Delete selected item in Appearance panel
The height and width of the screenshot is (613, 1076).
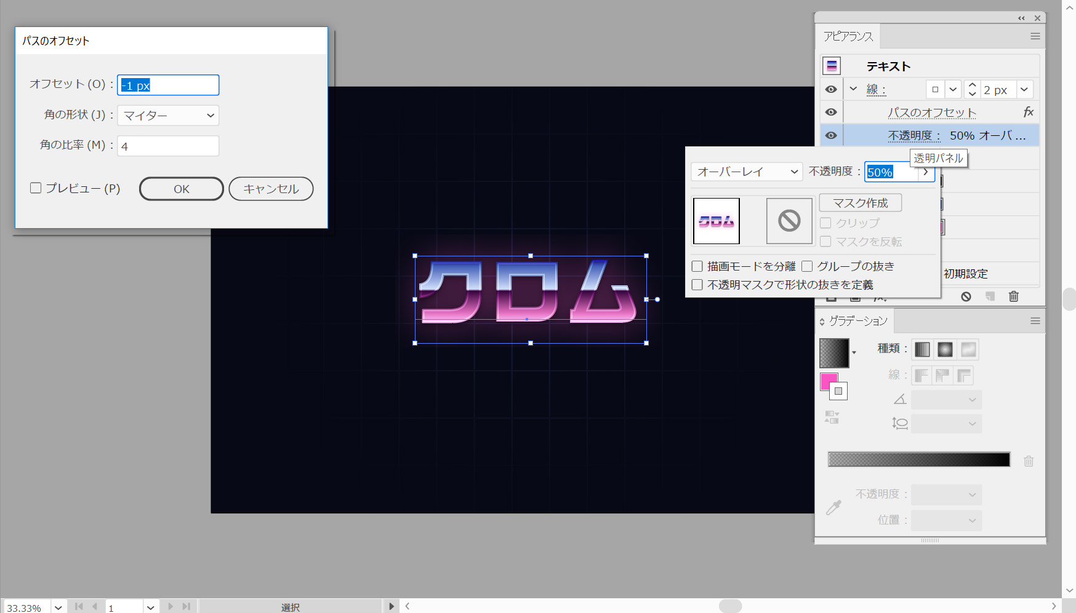pos(1014,297)
